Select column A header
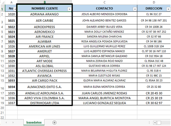This screenshot has width=171, height=126. click(11, 2)
